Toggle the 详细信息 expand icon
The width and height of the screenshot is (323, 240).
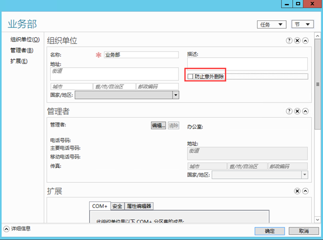coord(6,229)
